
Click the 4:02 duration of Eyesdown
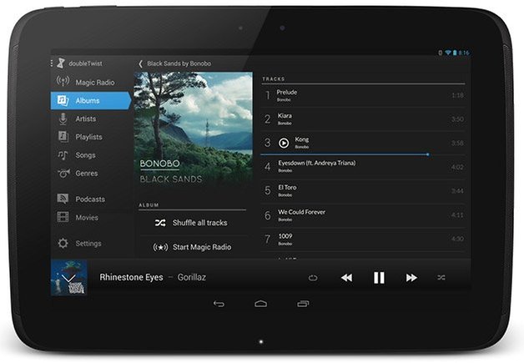coord(457,167)
